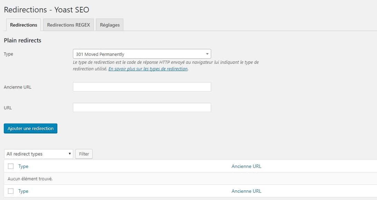Open the redirect Type dropdown
Screen dimensions: 377x200
[142, 54]
